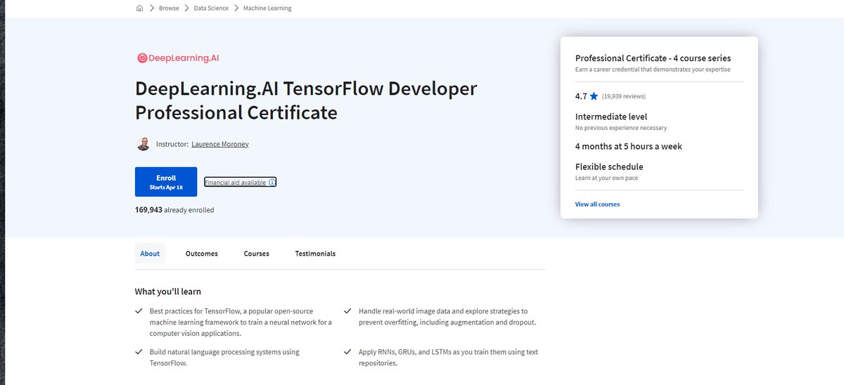Switch to the Outcomes tab
The height and width of the screenshot is (385, 844).
pos(202,254)
